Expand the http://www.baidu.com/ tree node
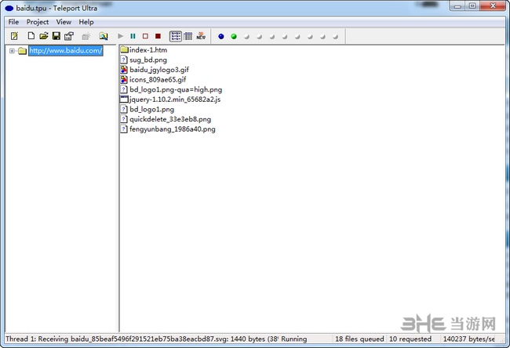Screen dimensions: 510x348 [12, 51]
